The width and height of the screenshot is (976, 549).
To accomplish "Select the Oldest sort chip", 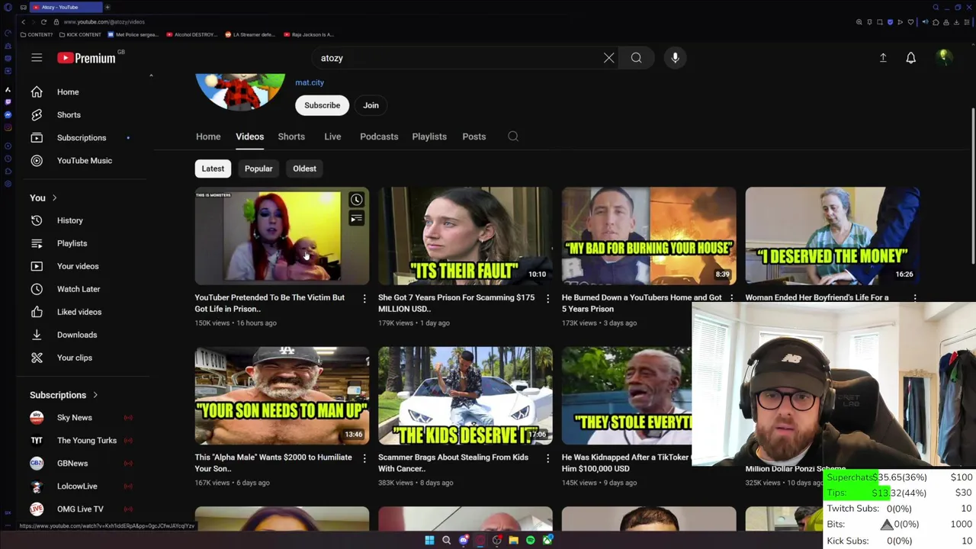I will [304, 169].
